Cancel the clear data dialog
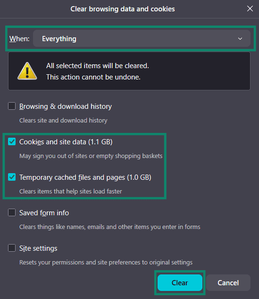Image resolution: width=259 pixels, height=299 pixels. 228,282
